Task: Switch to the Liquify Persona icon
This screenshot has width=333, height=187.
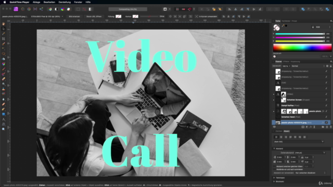Action: tap(23, 9)
